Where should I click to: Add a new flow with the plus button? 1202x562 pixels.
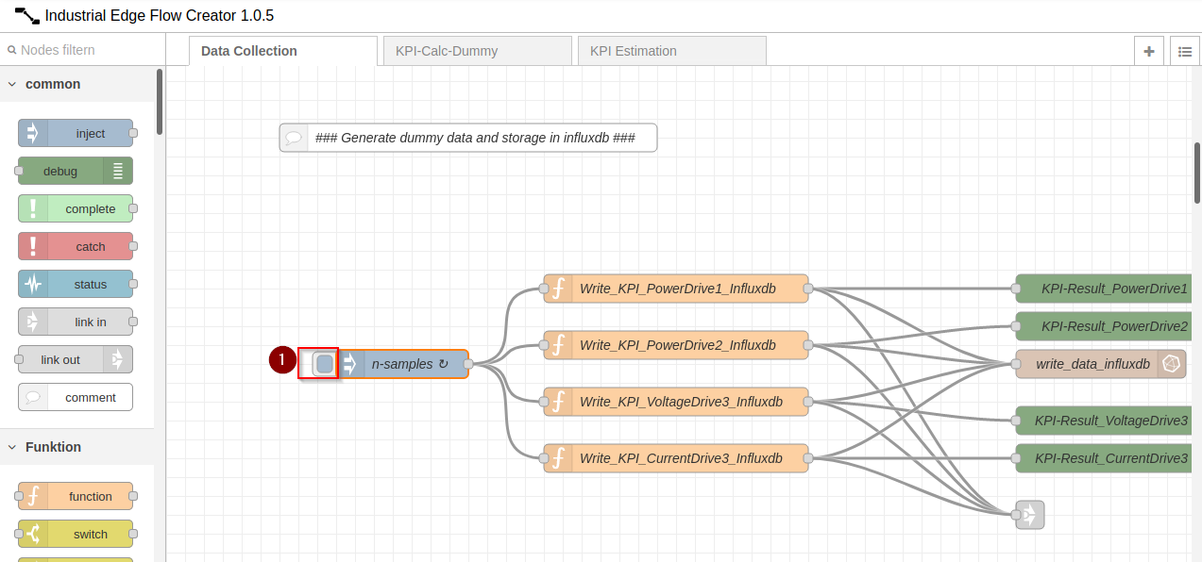tap(1148, 51)
